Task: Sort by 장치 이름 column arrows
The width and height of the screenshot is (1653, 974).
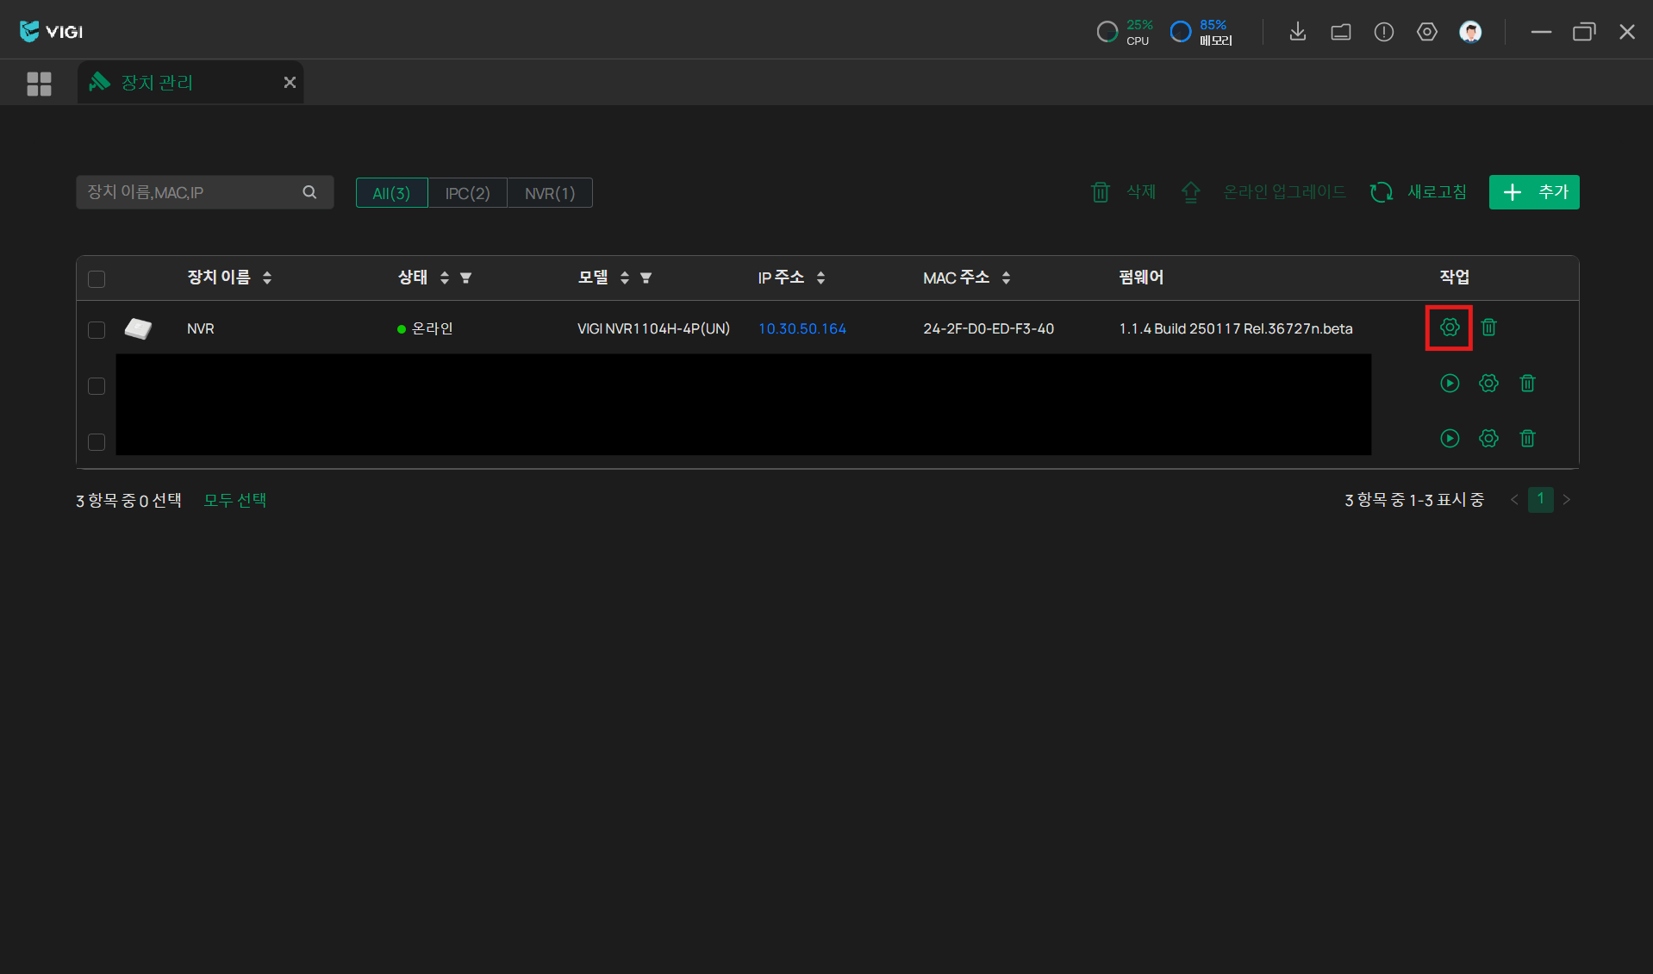Action: (x=267, y=278)
